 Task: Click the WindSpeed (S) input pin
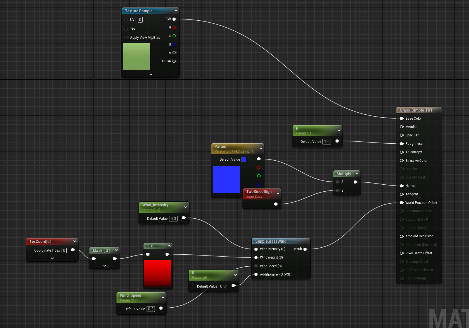pos(256,266)
